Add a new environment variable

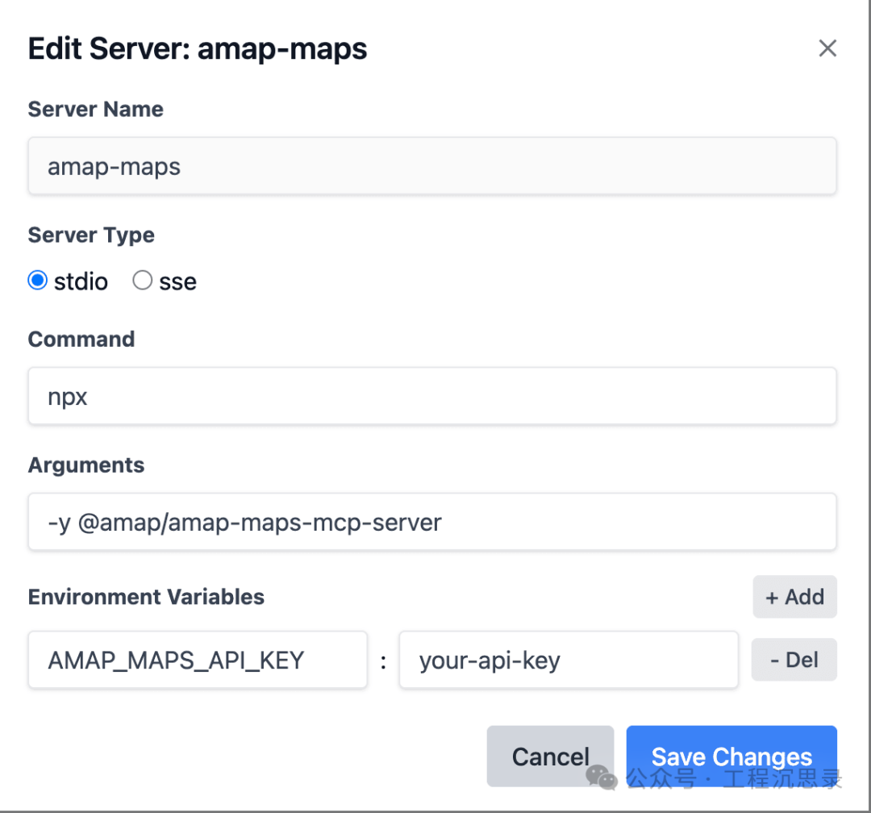point(794,597)
